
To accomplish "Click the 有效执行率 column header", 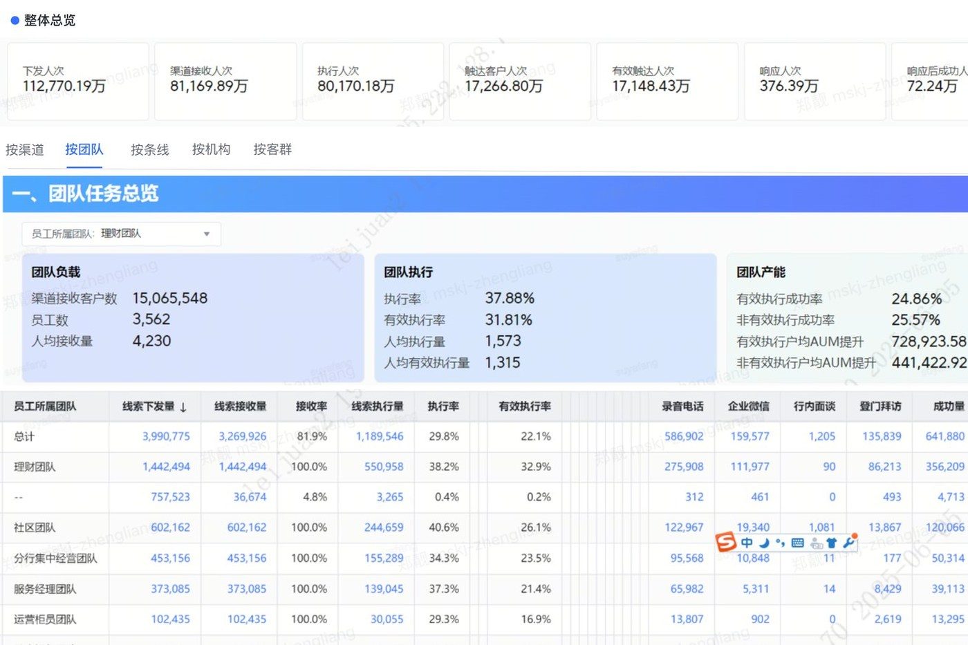I will [525, 406].
